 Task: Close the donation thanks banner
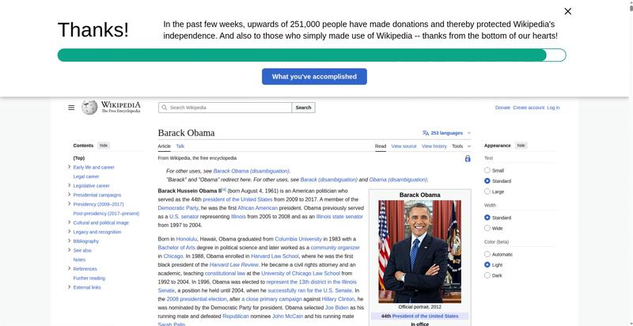click(x=567, y=11)
